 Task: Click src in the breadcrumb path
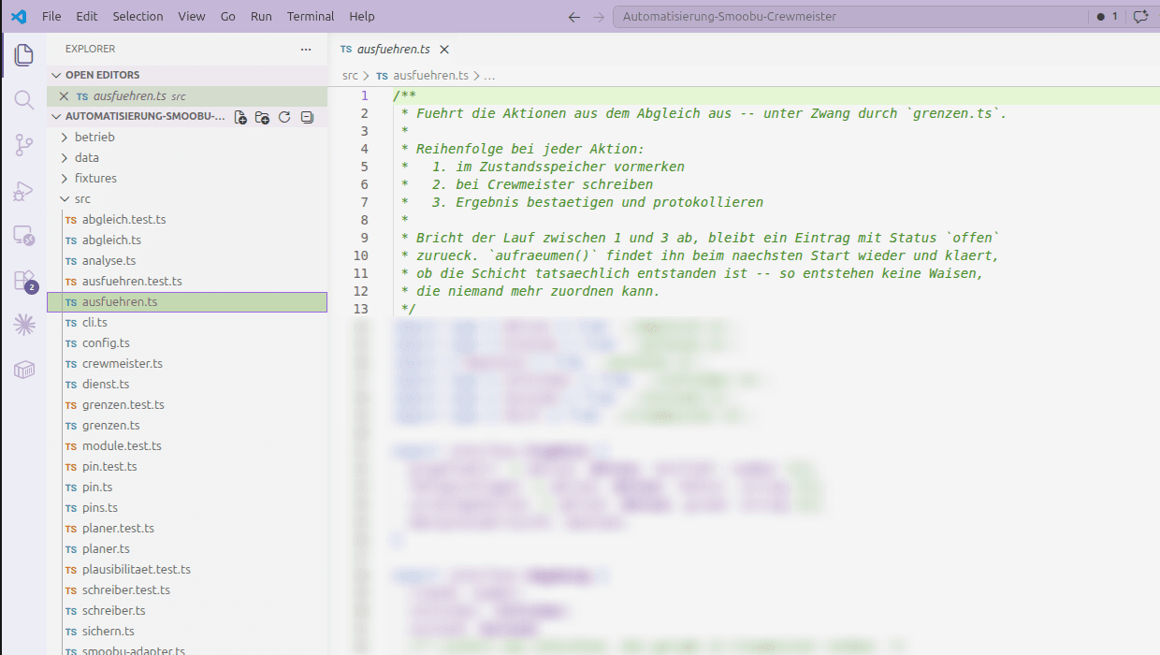click(x=350, y=75)
